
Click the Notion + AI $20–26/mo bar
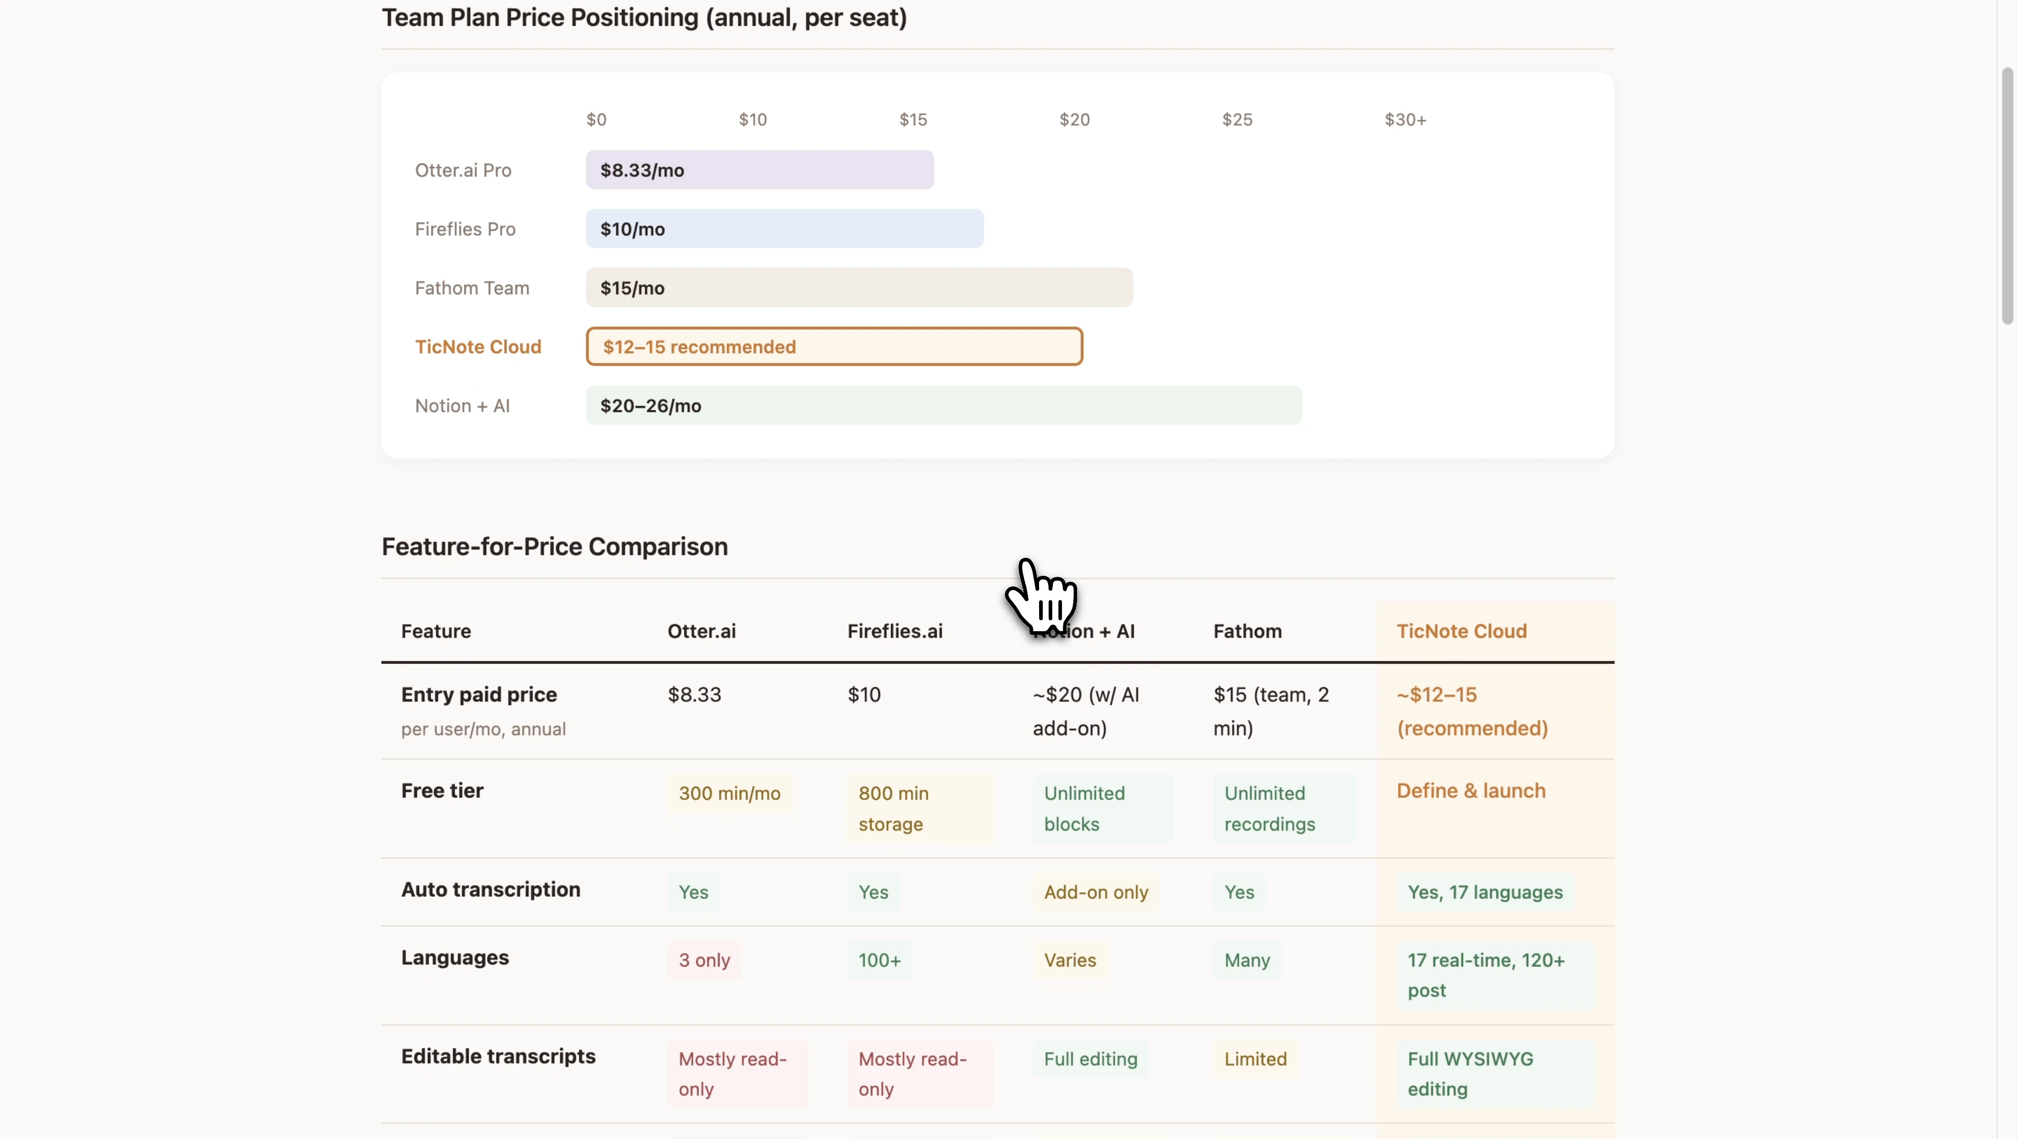(x=944, y=405)
